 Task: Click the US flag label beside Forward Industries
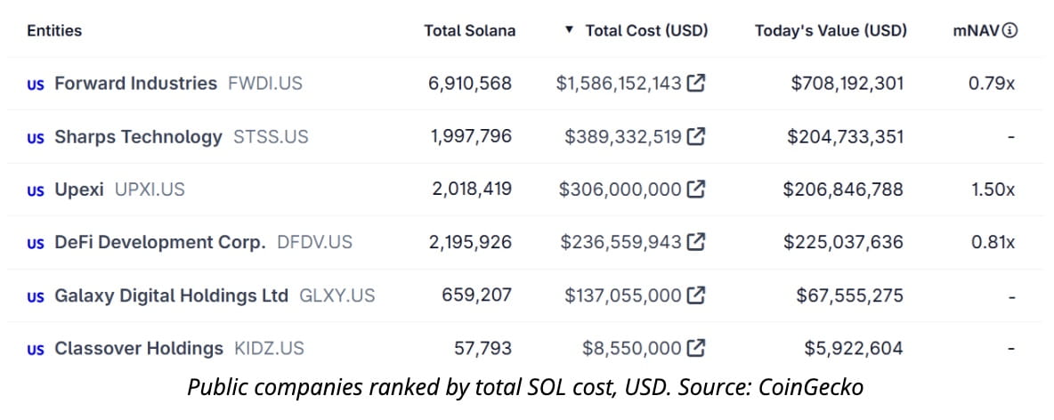(36, 85)
